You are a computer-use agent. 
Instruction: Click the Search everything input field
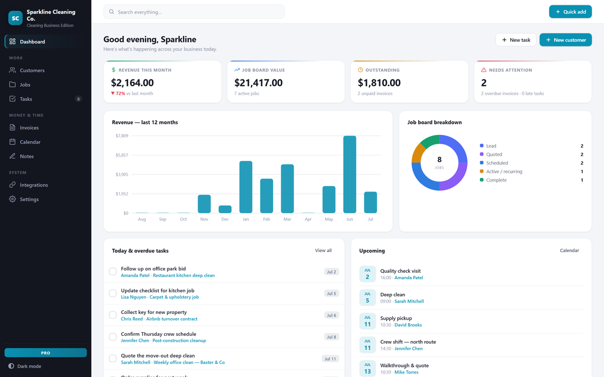tap(193, 12)
